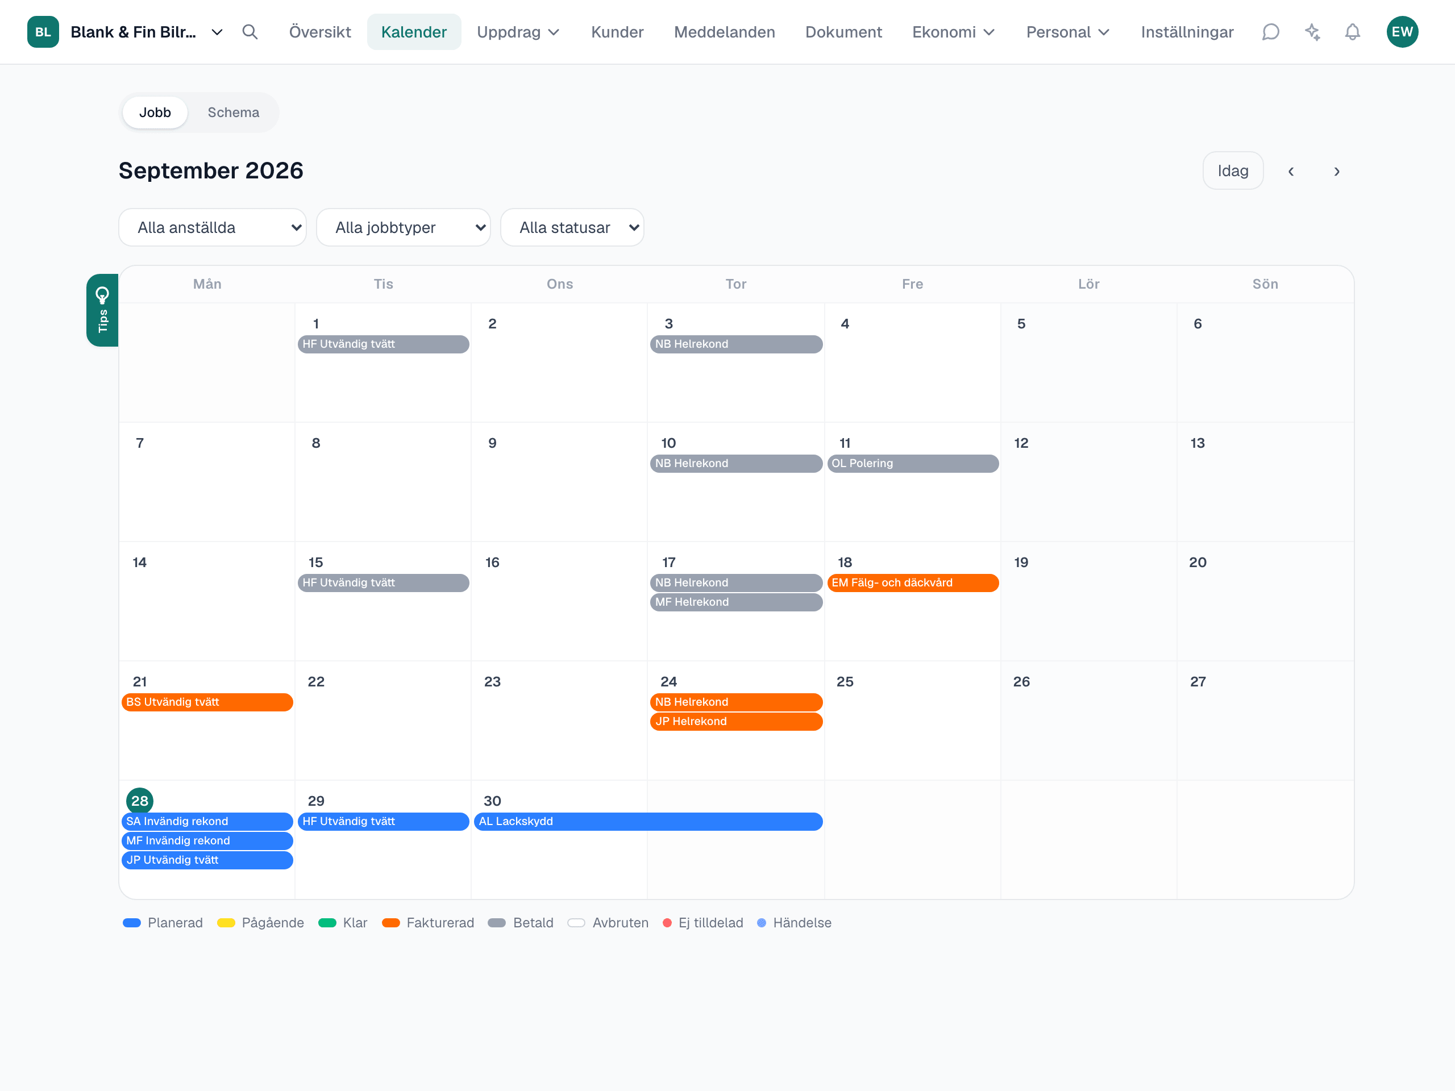Switch to Schema view

pyautogui.click(x=234, y=113)
